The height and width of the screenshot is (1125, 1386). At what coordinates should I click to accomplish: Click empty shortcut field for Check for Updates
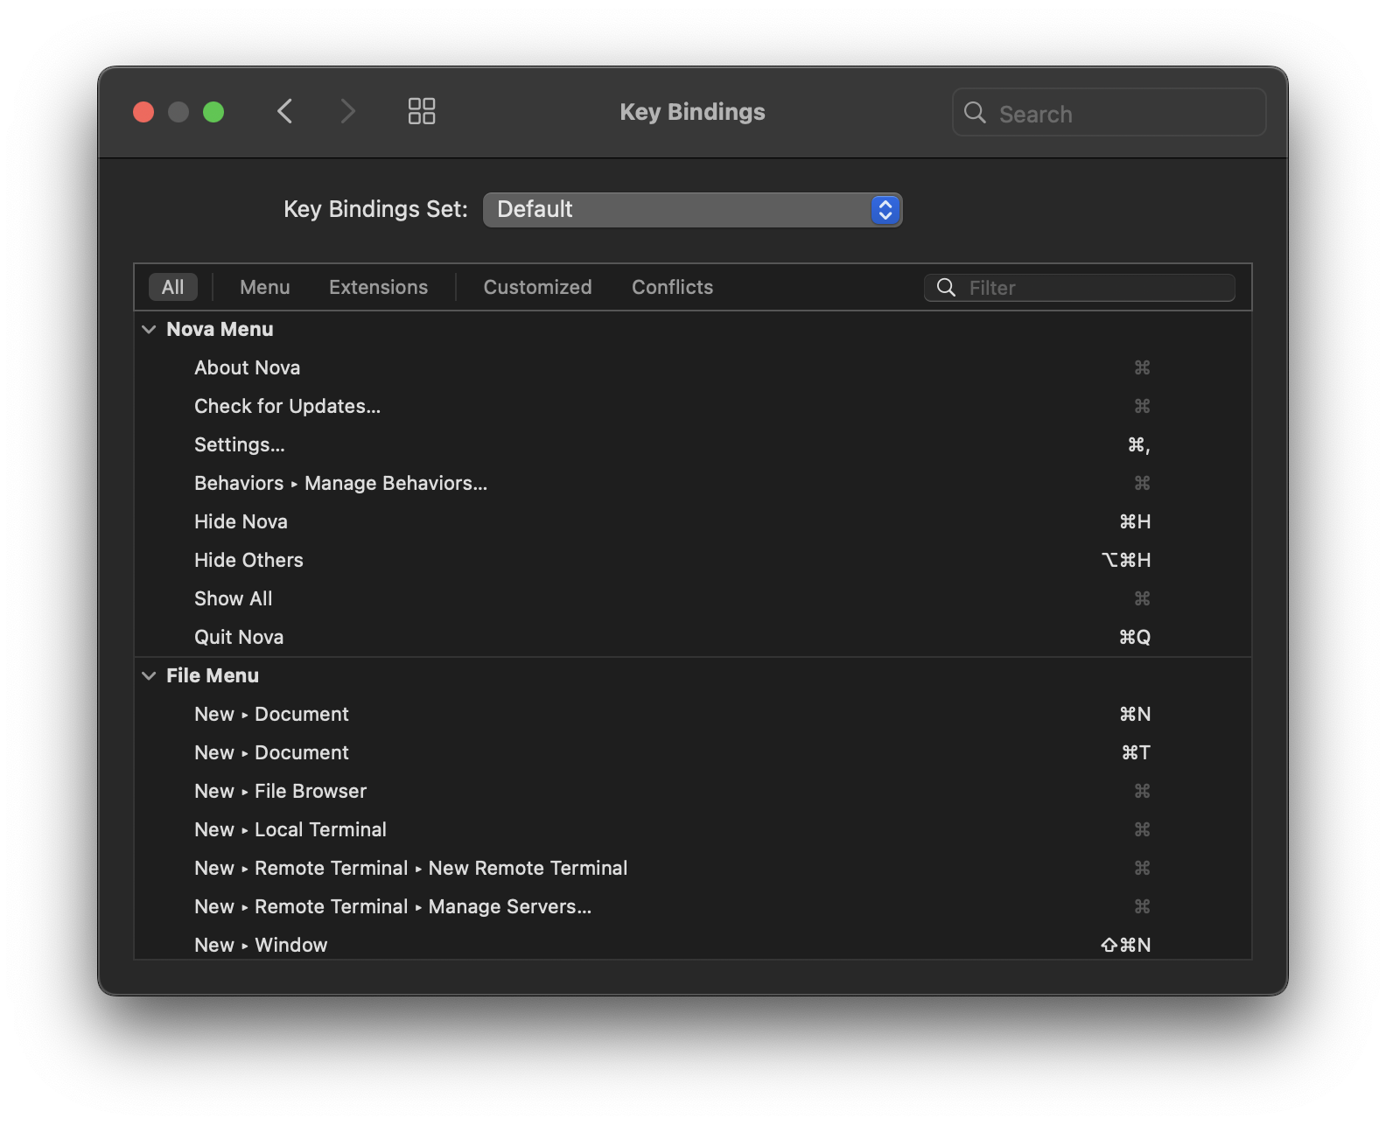tap(1142, 407)
